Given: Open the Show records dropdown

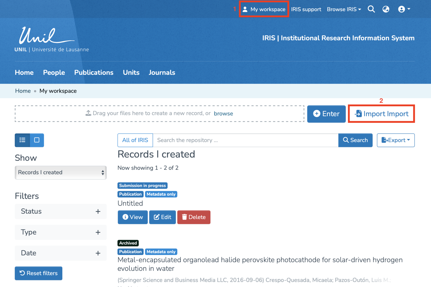Looking at the screenshot, I should click(x=61, y=172).
